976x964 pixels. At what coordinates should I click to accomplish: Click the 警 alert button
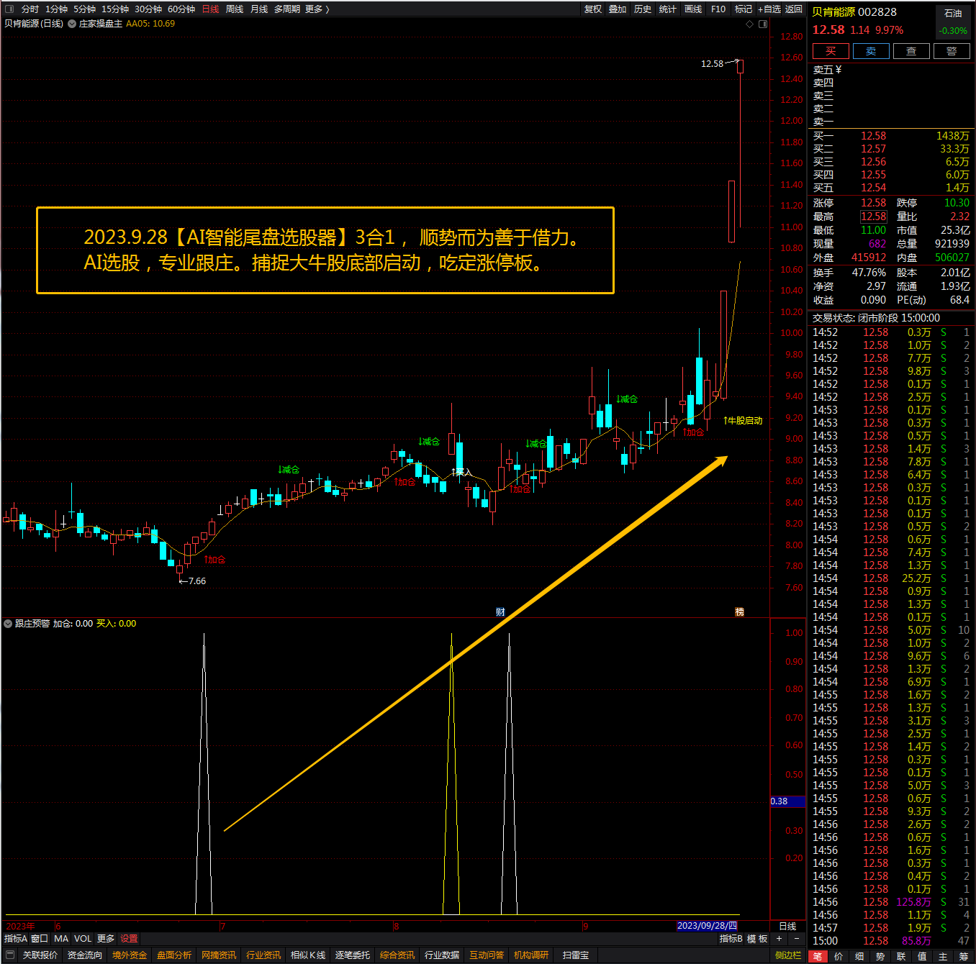(952, 51)
